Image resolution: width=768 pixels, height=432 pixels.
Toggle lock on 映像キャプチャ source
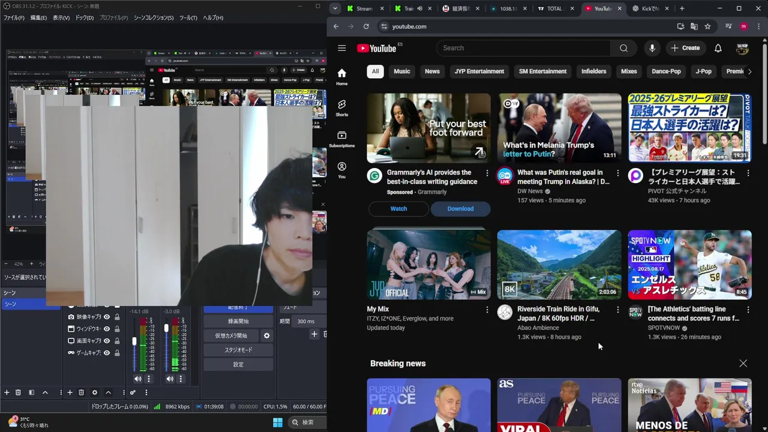pos(117,317)
